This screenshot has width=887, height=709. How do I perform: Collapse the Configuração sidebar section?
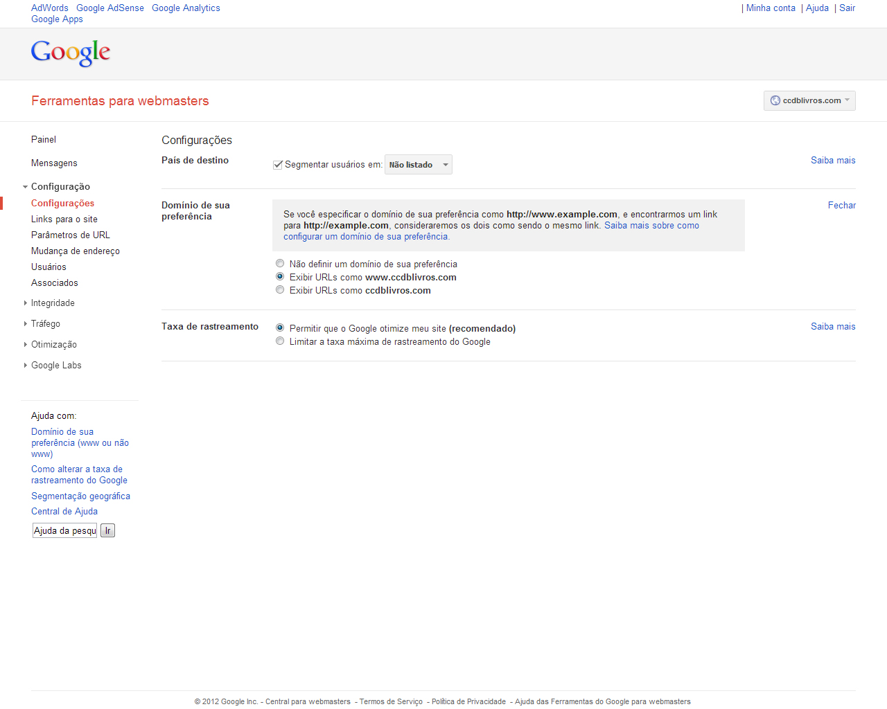click(60, 187)
